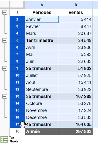Select row 9 header
This screenshot has width=98, height=143.
17,68
